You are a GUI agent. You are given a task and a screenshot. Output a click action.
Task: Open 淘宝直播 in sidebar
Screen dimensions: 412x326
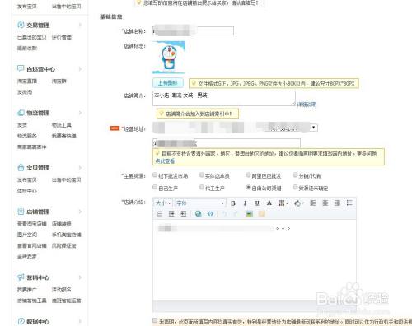click(x=27, y=81)
